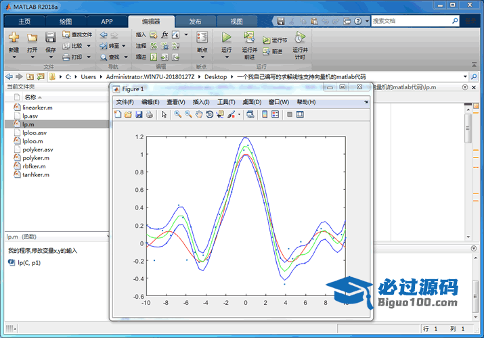Click the help question mark icon
This screenshot has width=484, height=338.
[x=357, y=21]
